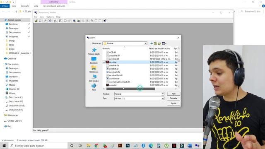Select Bibliotecas in dialog places bar
The height and width of the screenshot is (149, 265).
point(94,69)
